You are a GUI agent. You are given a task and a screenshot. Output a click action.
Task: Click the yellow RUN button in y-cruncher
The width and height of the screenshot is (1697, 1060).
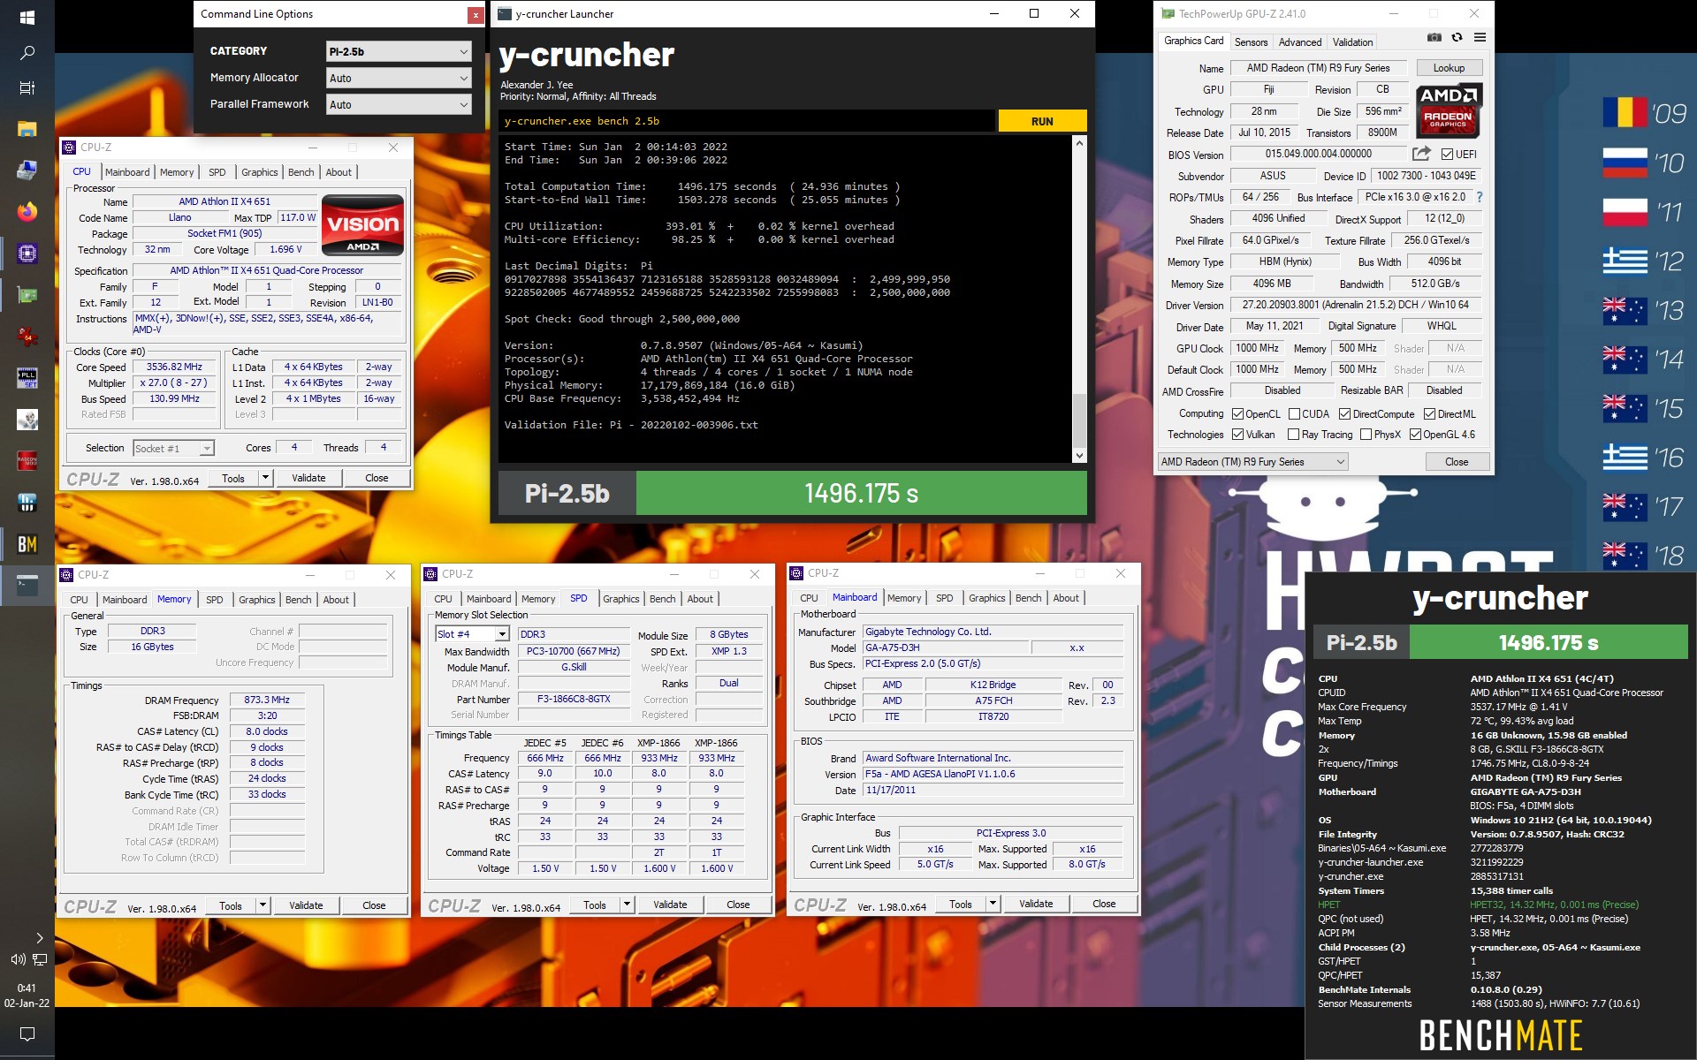coord(1042,121)
